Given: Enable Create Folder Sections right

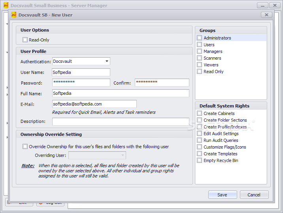Looking at the screenshot, I should tap(199, 120).
